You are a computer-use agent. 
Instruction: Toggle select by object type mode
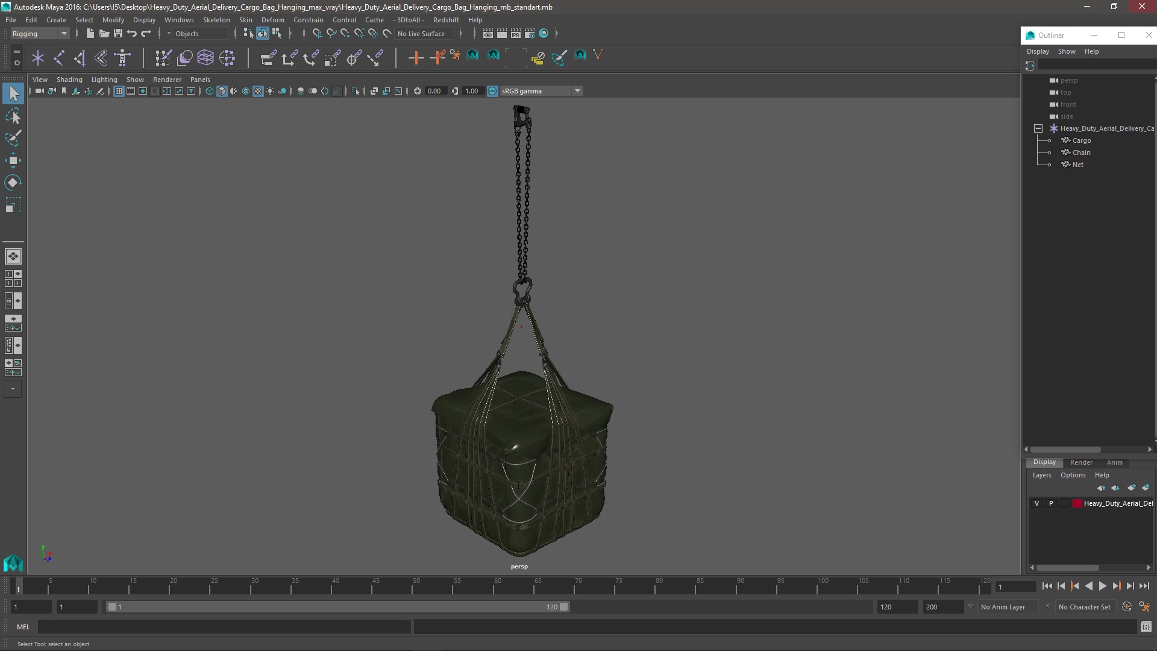pos(263,34)
